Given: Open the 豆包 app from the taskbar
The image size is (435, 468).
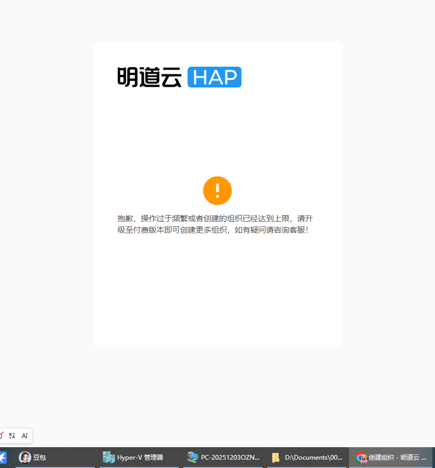Looking at the screenshot, I should click(x=55, y=457).
